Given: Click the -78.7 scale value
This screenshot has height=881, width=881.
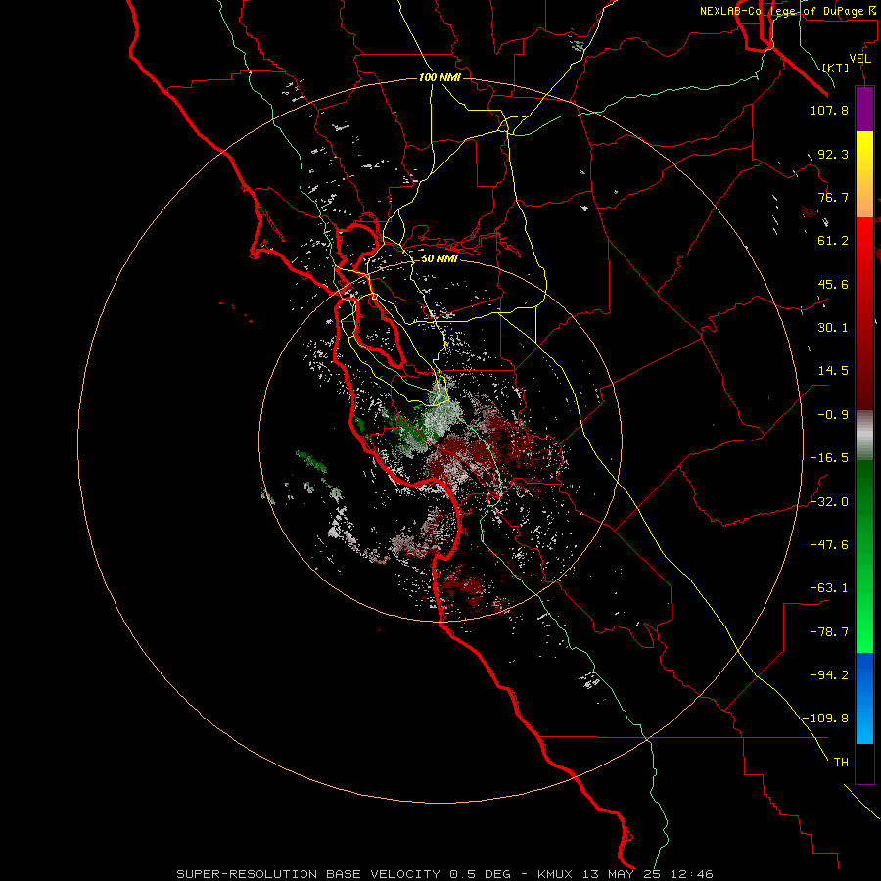Looking at the screenshot, I should [829, 632].
